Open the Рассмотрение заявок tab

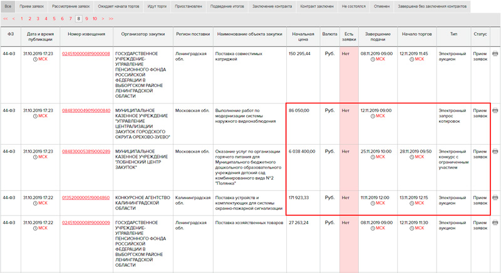click(x=71, y=6)
